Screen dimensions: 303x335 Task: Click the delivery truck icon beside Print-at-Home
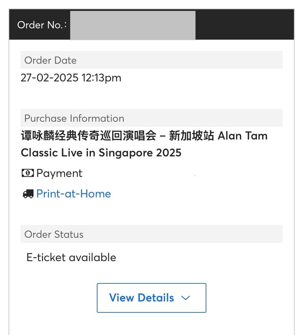pos(28,194)
